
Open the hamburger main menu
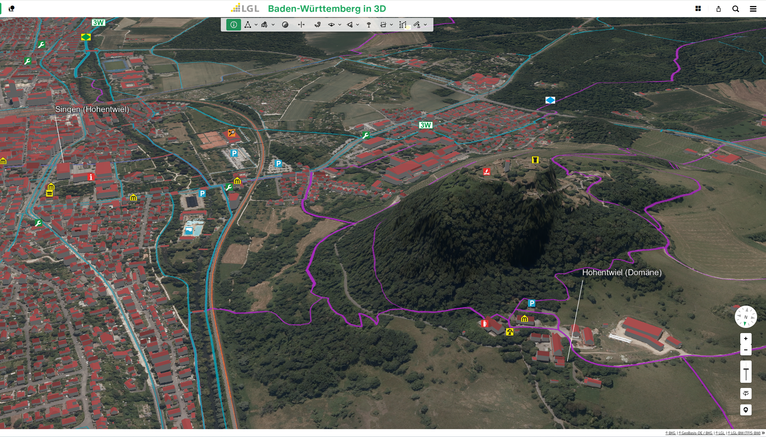click(753, 9)
